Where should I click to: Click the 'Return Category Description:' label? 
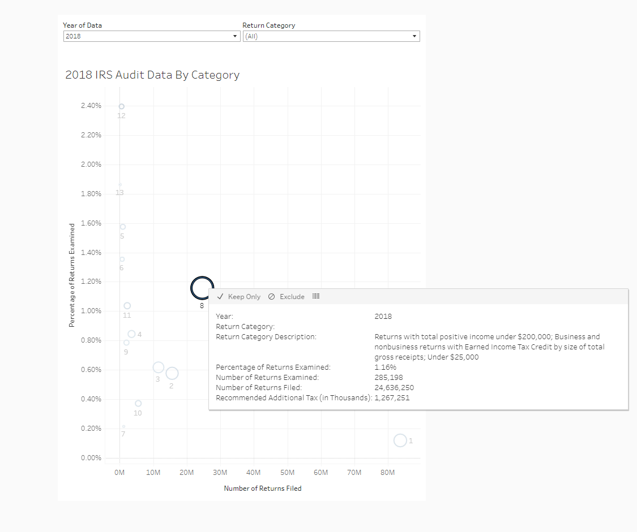pyautogui.click(x=266, y=336)
